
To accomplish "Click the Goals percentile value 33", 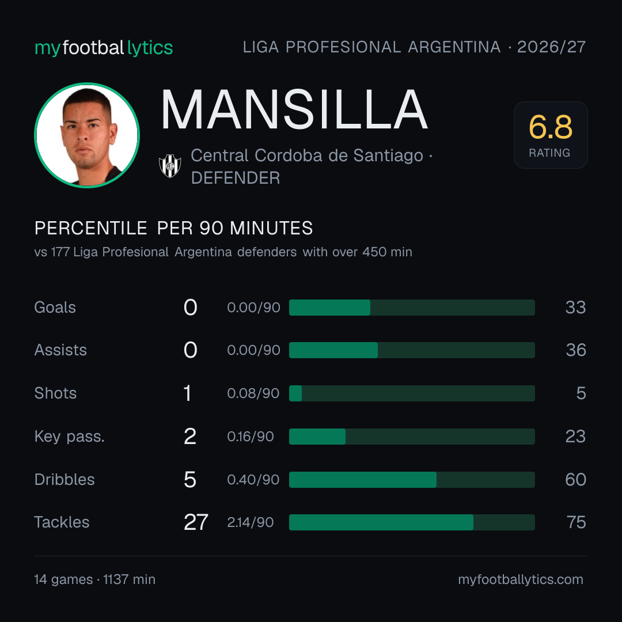I will pyautogui.click(x=575, y=308).
